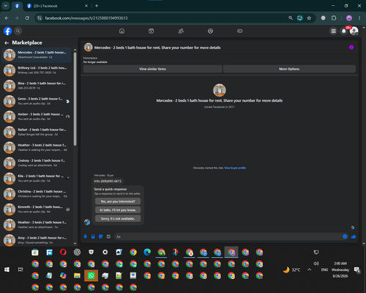Open the Facebook account profile picture

click(354, 31)
